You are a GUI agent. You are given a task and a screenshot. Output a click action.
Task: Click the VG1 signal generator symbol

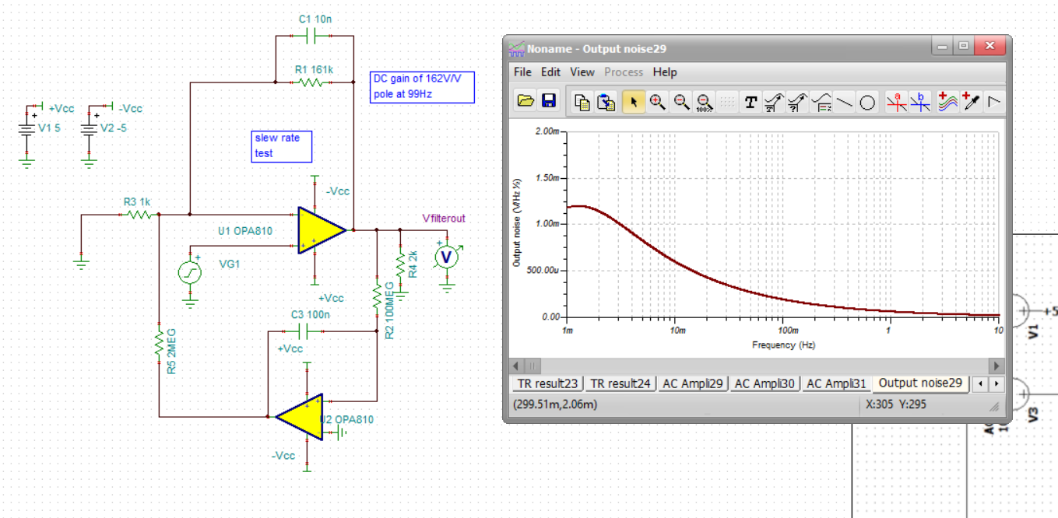(x=190, y=271)
